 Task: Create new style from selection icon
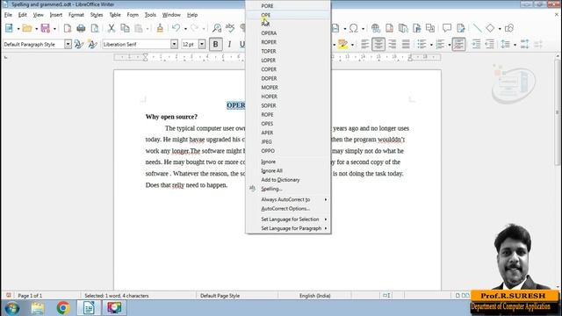coord(92,44)
